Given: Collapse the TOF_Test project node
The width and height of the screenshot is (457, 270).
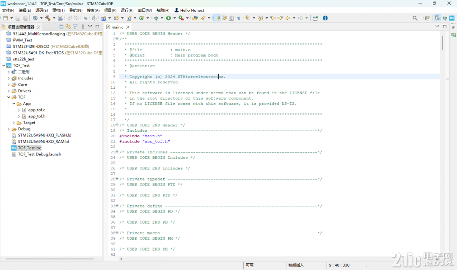Looking at the screenshot, I should coord(3,65).
